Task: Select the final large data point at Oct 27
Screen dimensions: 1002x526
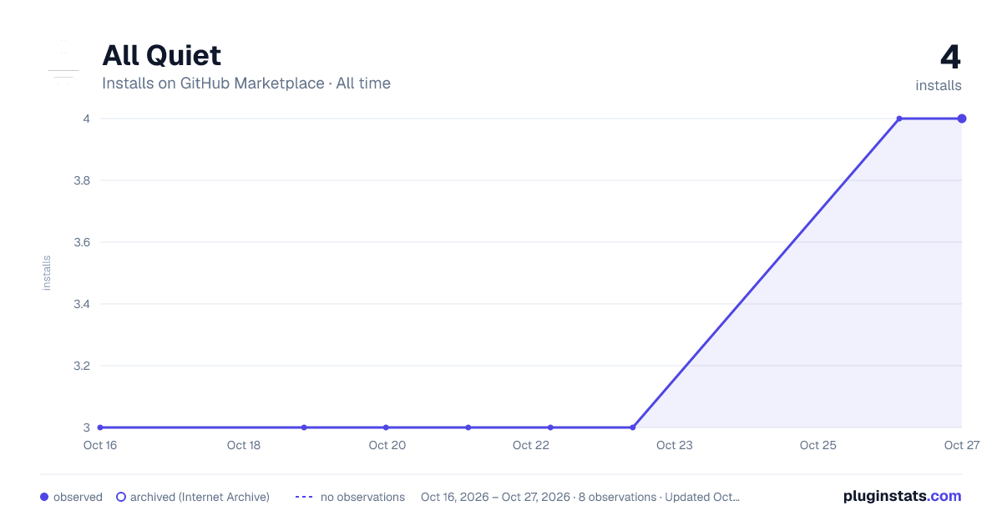Action: pos(962,119)
